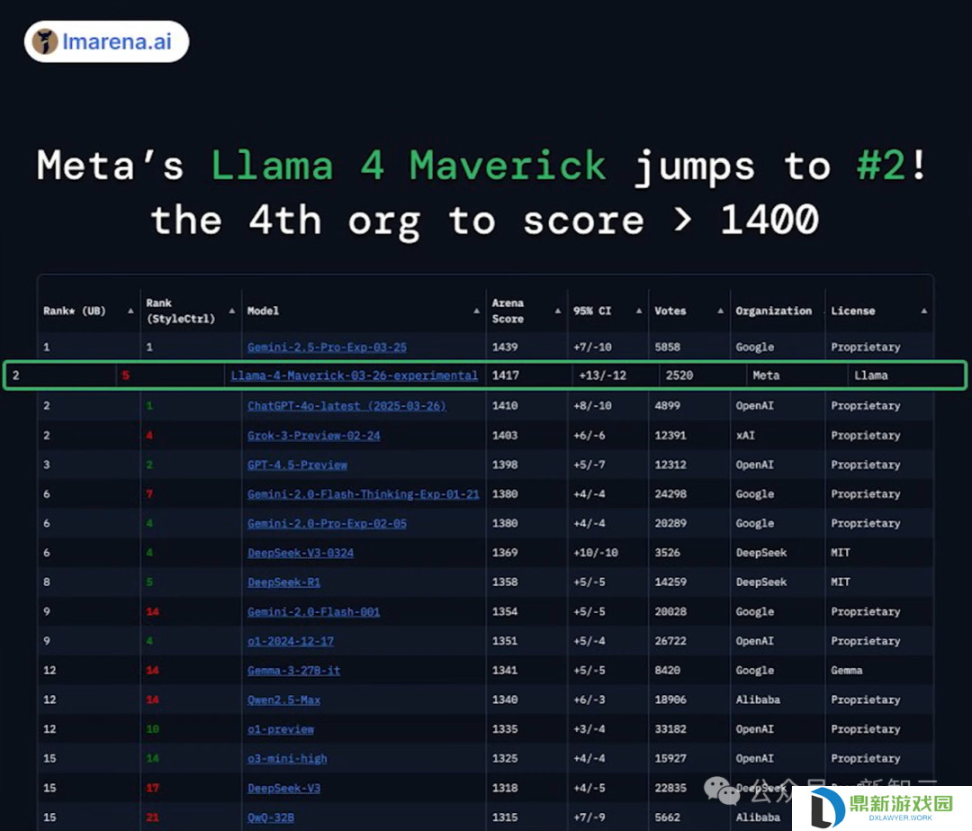The image size is (972, 831).
Task: Select Arena Score 1417 cell
Action: (505, 375)
